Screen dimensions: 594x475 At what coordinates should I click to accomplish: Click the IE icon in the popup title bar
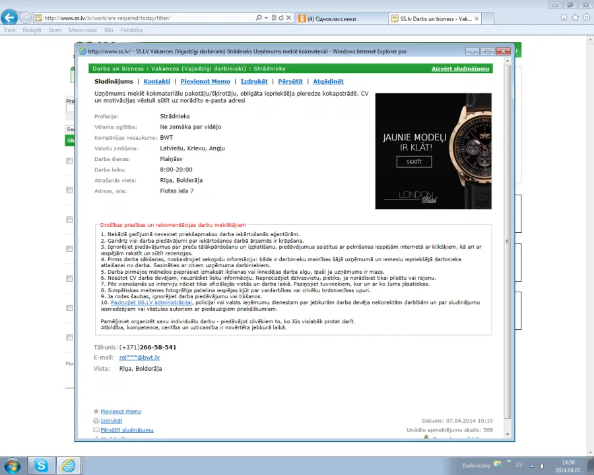(x=82, y=51)
